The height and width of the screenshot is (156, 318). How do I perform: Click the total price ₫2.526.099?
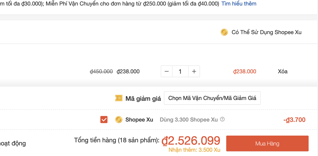click(191, 140)
